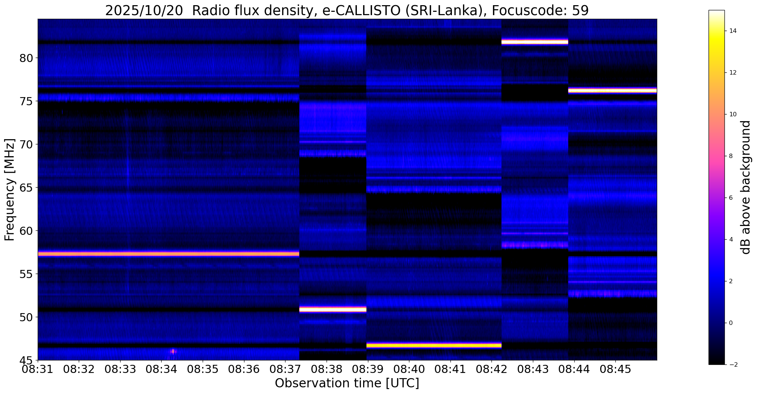
Task: Click the 80 MHz frequency tick label
Action: point(27,58)
